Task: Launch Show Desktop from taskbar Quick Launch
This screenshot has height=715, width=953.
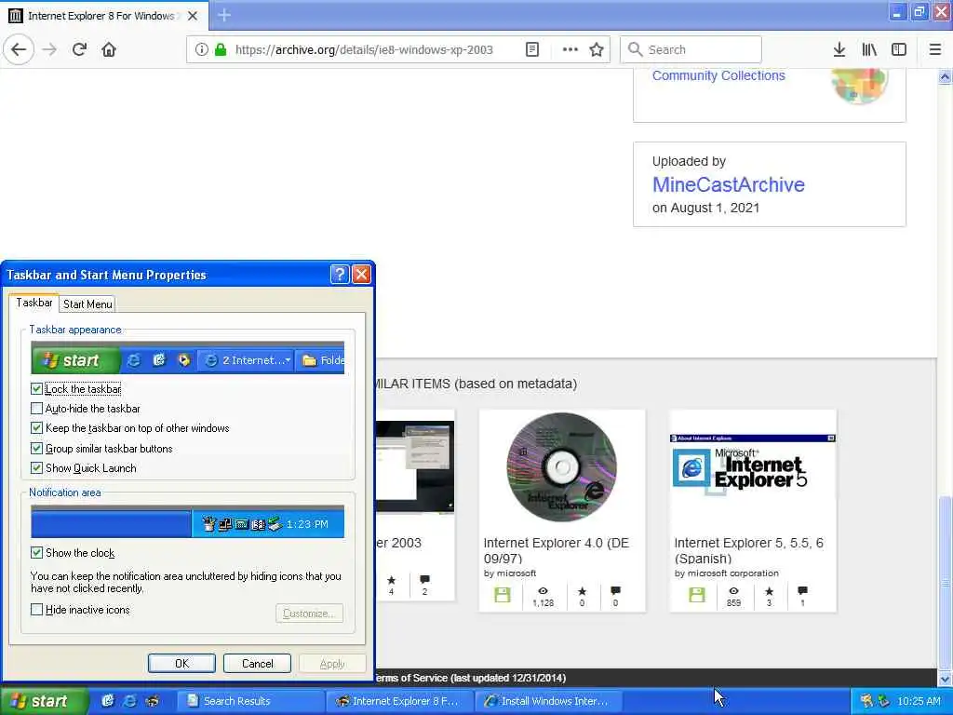Action: click(x=108, y=701)
